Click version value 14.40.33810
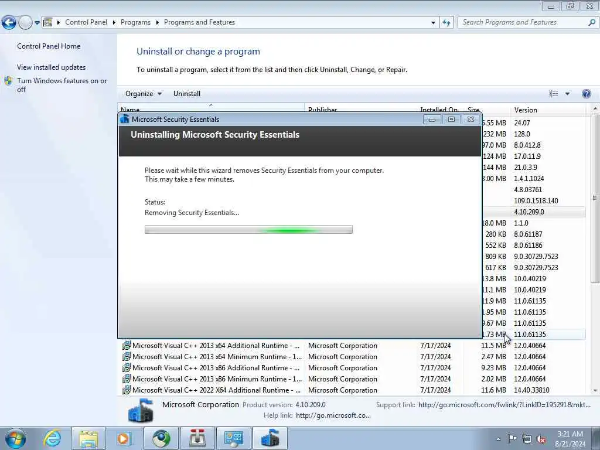Screen dimensions: 600x450 (531, 390)
